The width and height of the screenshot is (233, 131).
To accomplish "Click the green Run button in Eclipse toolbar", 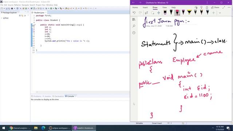I will point(51,8).
